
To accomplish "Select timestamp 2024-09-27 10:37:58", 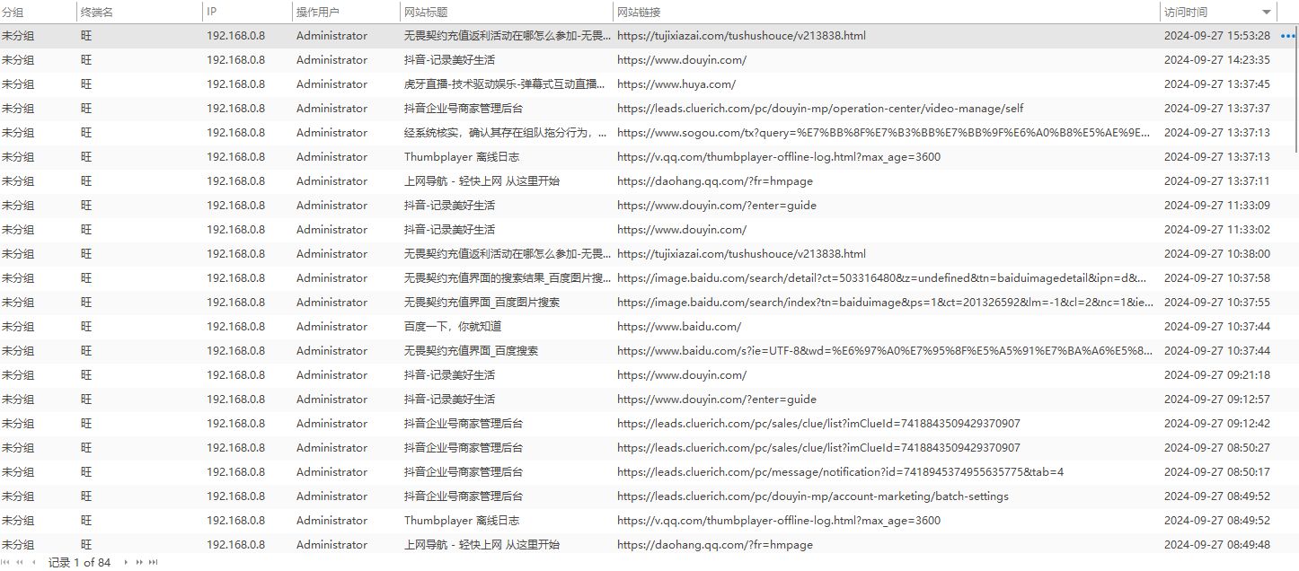I will (1217, 278).
